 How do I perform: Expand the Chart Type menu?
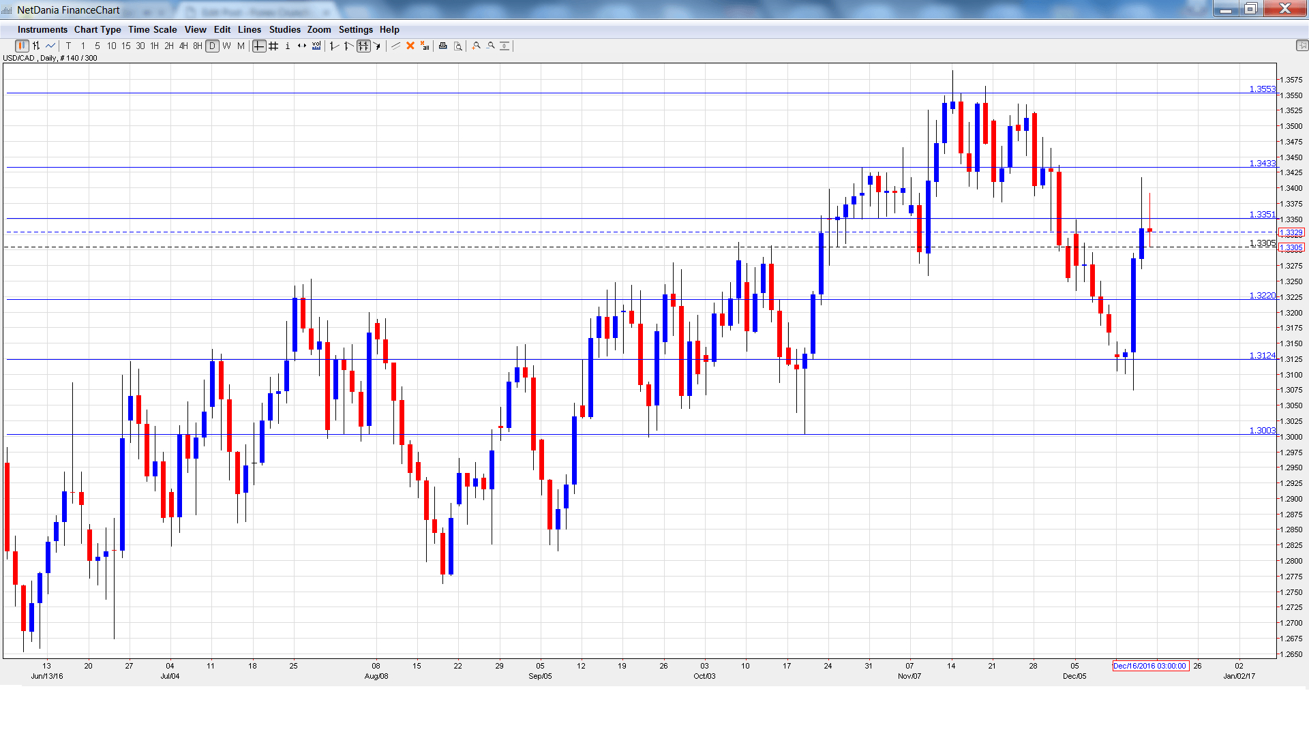(x=97, y=29)
